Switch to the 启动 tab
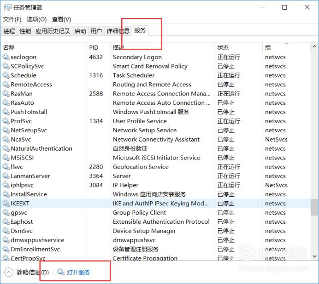 coord(80,31)
